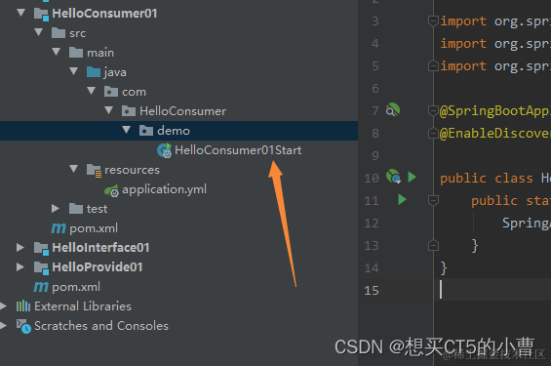Click the 'public class' declaration line
This screenshot has height=366, width=551.
[487, 178]
